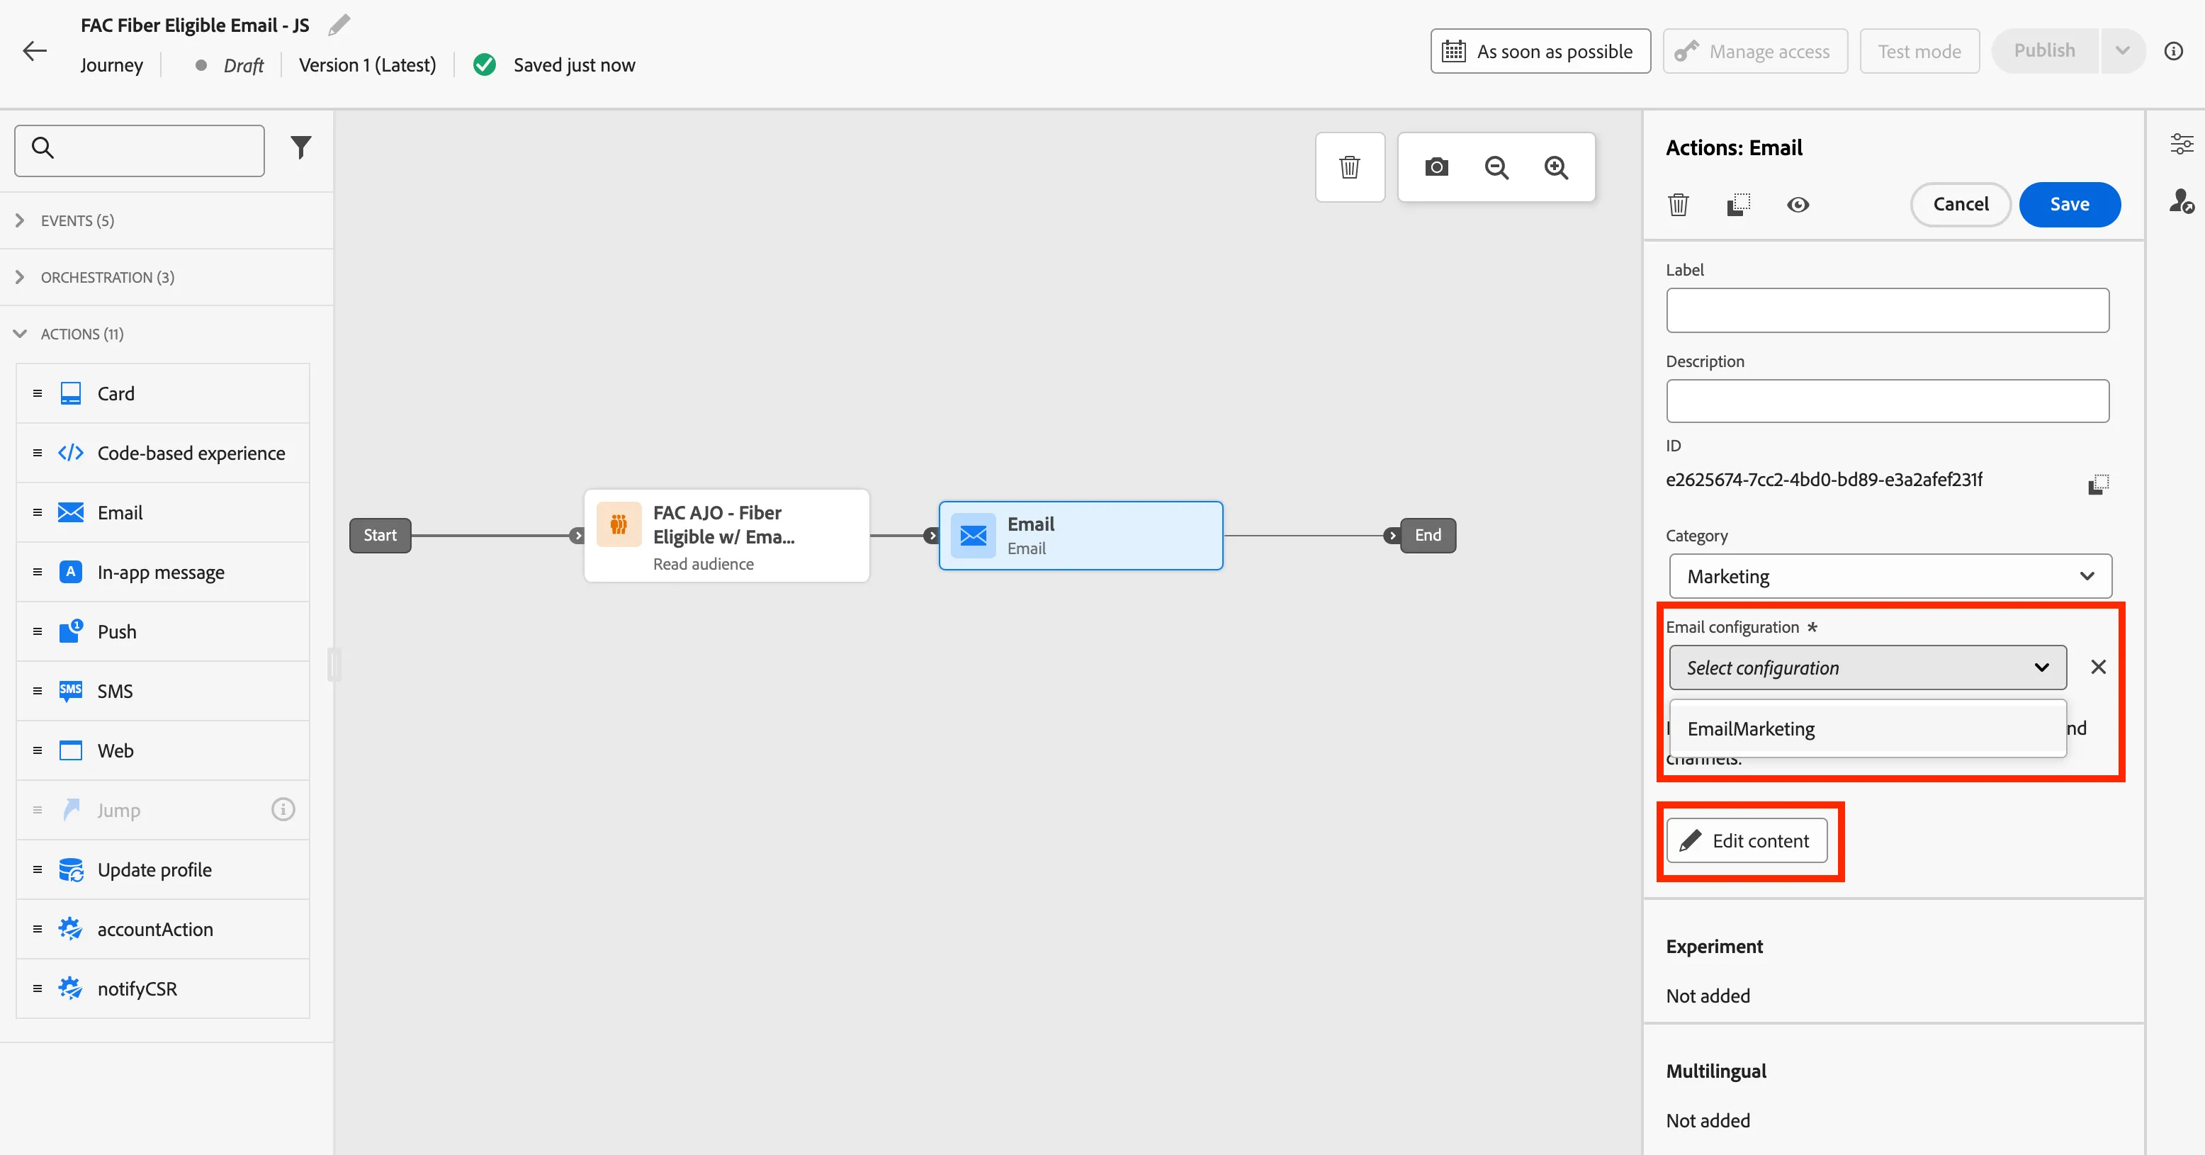The width and height of the screenshot is (2205, 1155).
Task: Click the back arrow to leave journey
Action: point(34,51)
